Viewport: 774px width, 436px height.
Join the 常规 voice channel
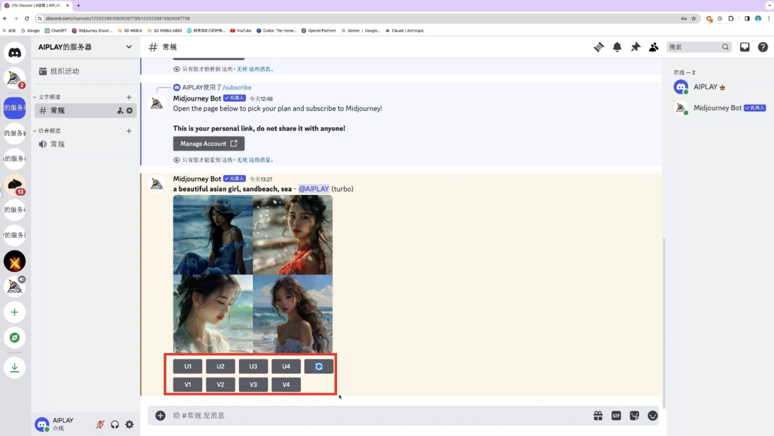coord(86,144)
